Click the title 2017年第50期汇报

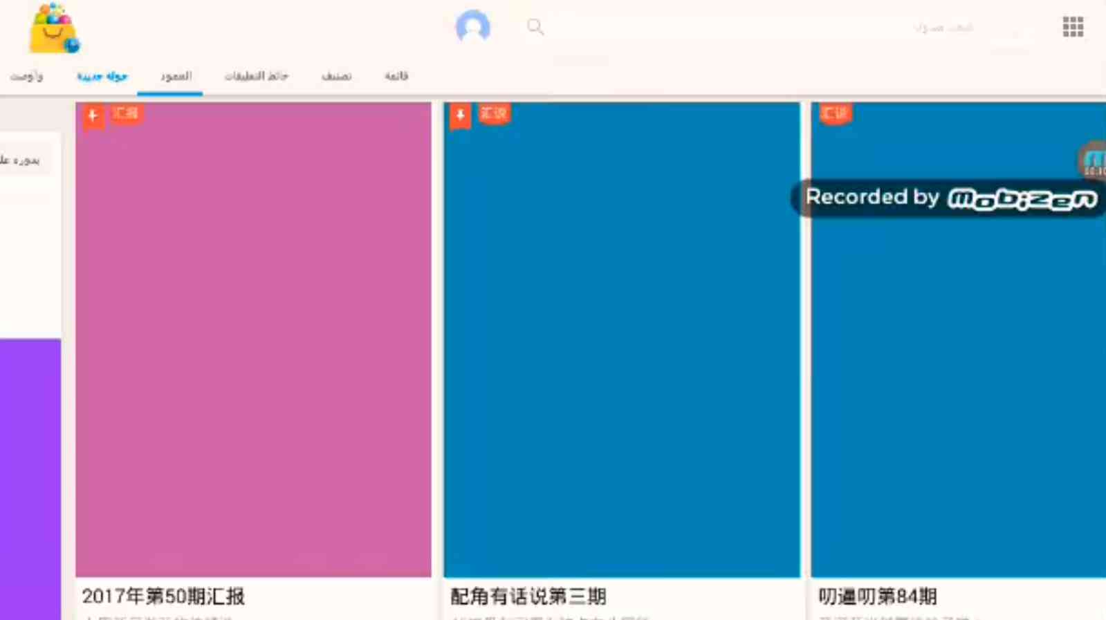click(x=163, y=596)
